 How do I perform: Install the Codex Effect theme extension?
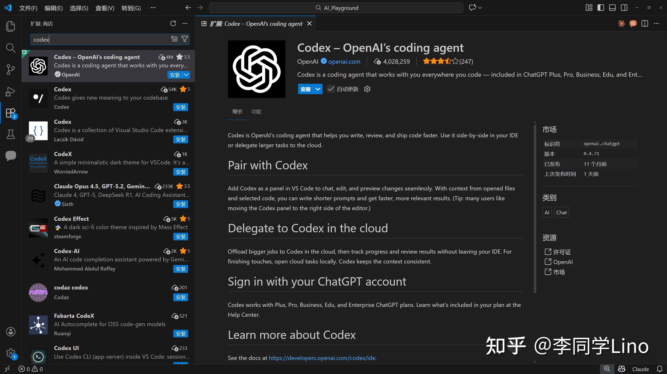(x=181, y=237)
